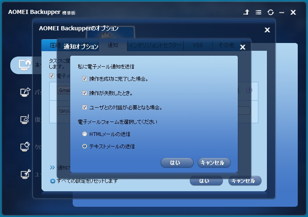Click the upgrade arrow icon in title bar
Image resolution: width=308 pixels, height=217 pixels.
(x=246, y=12)
